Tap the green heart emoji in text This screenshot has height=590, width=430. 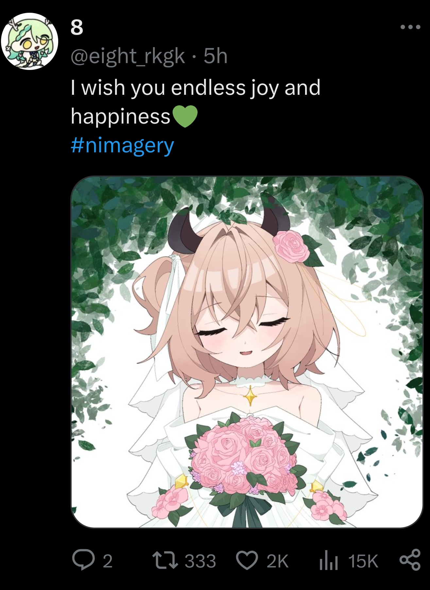point(185,116)
